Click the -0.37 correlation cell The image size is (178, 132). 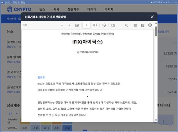[67, 128]
